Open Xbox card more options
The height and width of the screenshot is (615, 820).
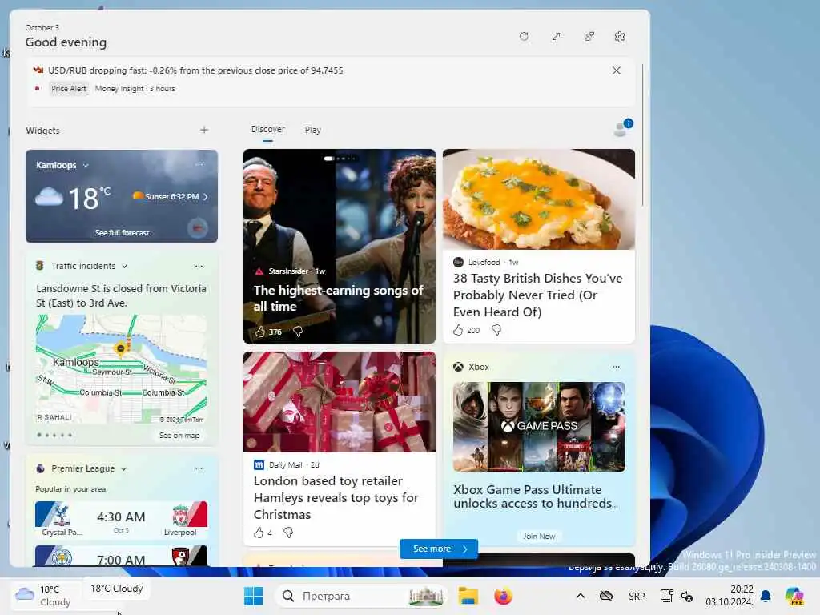(x=616, y=367)
